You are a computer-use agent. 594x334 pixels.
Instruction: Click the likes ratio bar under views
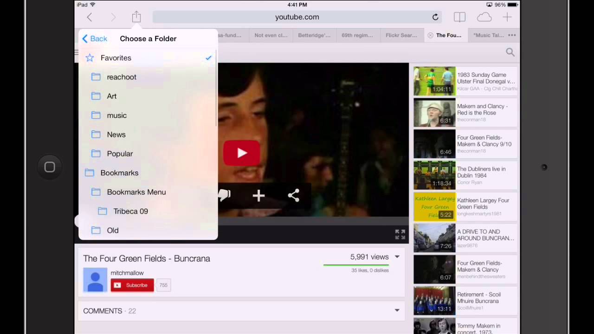click(x=356, y=265)
